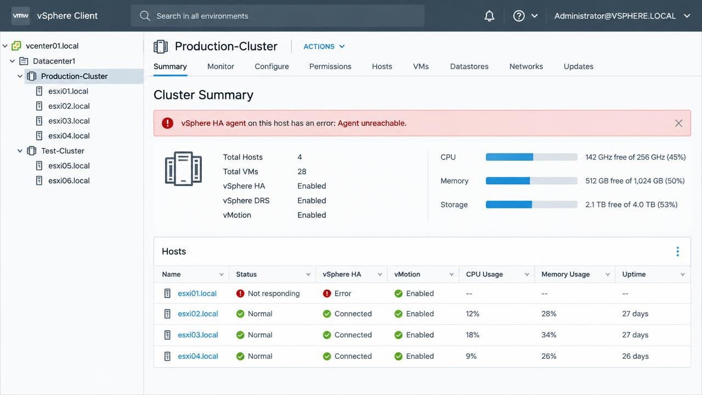Screen dimensions: 702x395
Task: Click the vSphere HA agent link in banner
Action: [213, 123]
